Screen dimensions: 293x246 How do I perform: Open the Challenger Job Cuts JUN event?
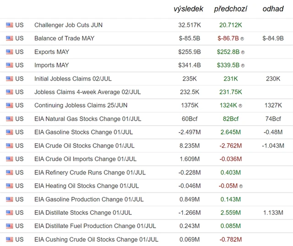pyautogui.click(x=68, y=25)
